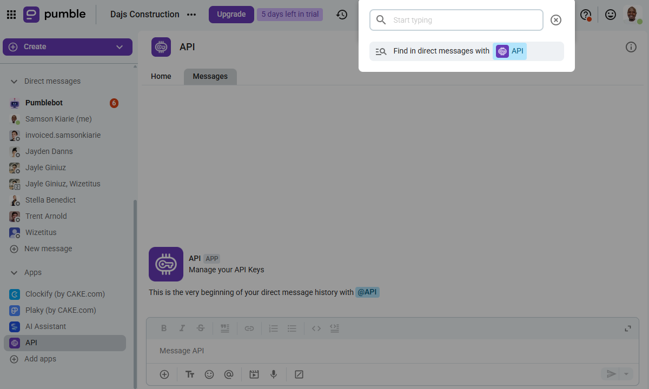
Task: Open the attach plus icon
Action: click(164, 374)
